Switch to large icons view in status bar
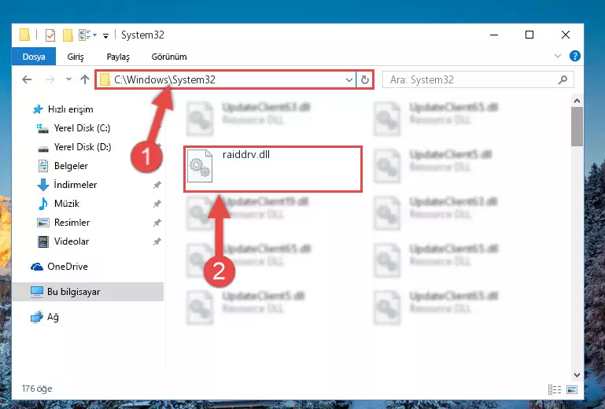605x409 pixels. coord(572,389)
